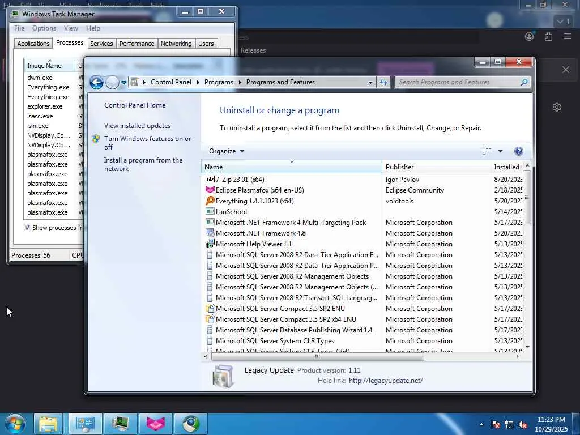Click Task Manager icon on the taskbar

tap(121, 424)
